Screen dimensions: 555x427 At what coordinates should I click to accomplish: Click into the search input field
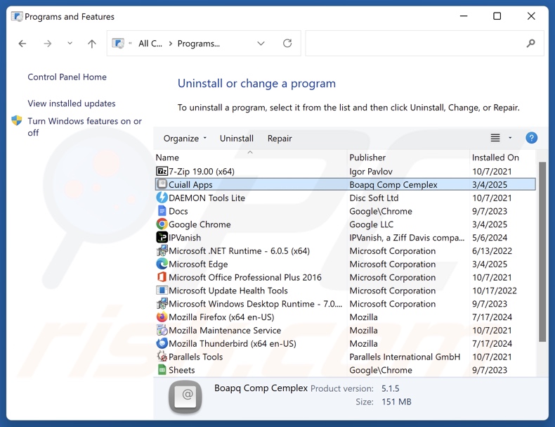click(424, 43)
